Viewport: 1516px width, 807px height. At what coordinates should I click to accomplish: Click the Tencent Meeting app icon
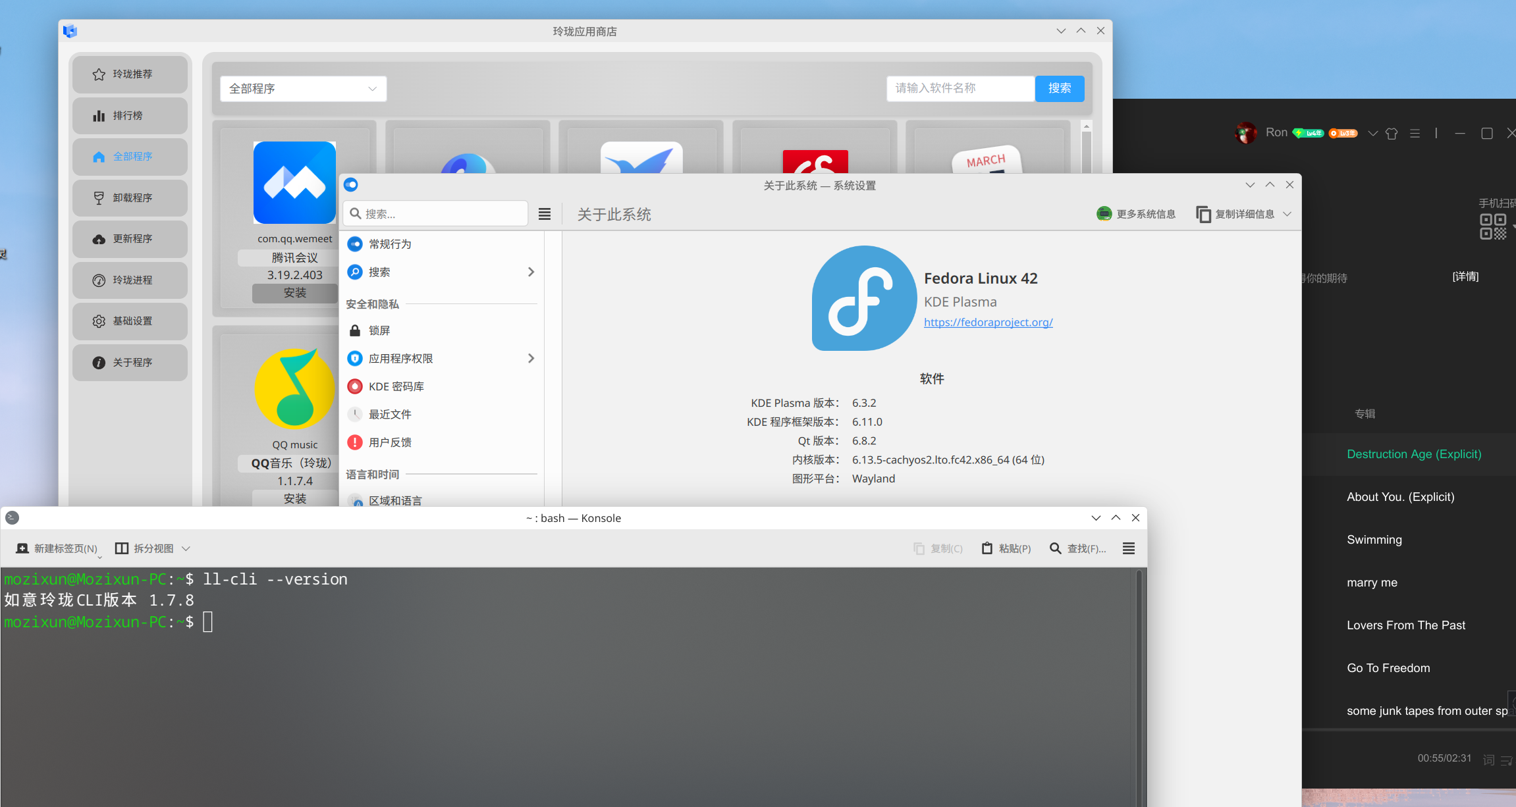(294, 183)
